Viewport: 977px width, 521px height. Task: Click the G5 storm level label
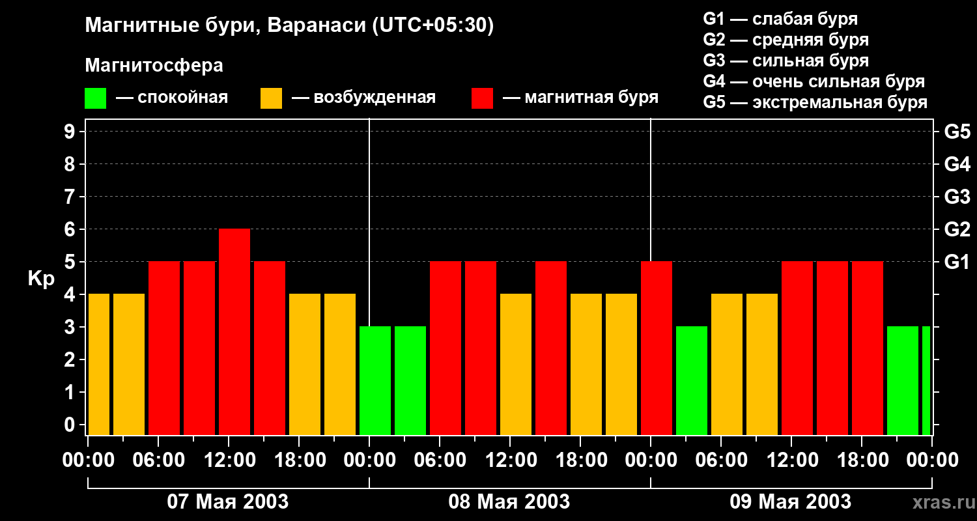click(x=957, y=132)
